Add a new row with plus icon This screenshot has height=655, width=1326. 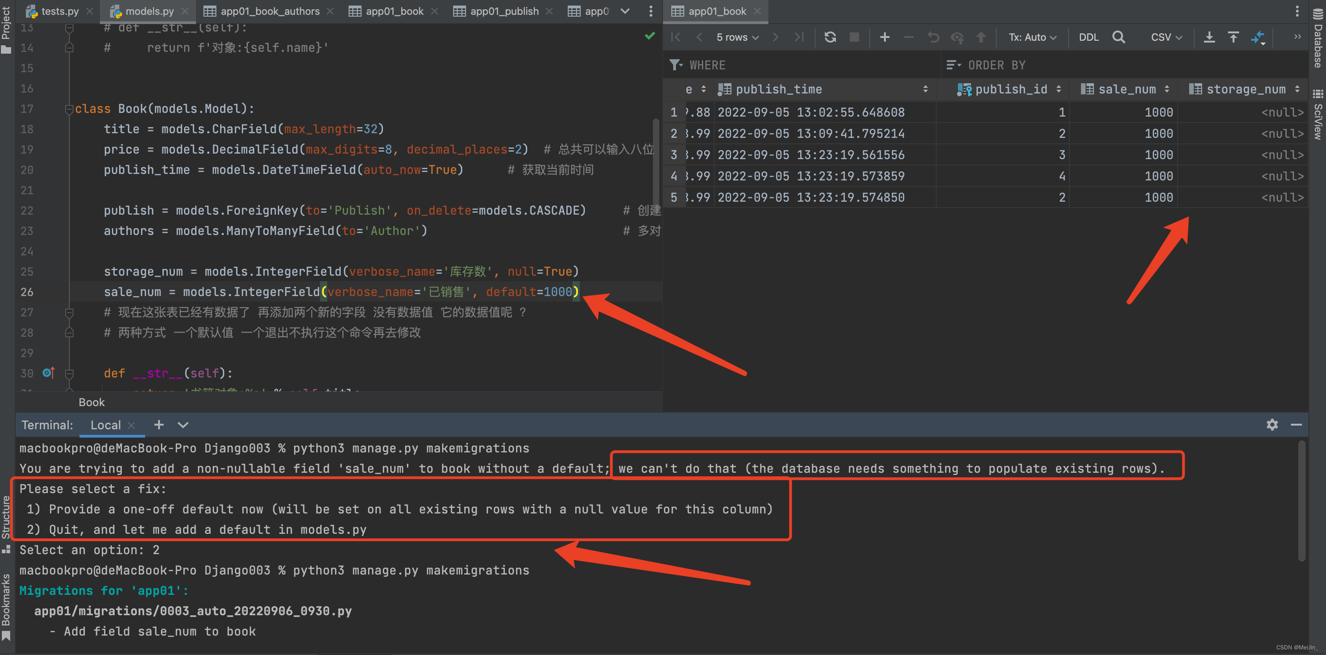pyautogui.click(x=884, y=37)
